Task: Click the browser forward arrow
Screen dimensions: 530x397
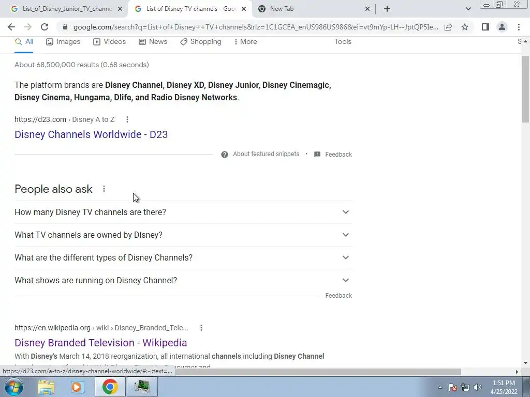Action: [x=28, y=27]
